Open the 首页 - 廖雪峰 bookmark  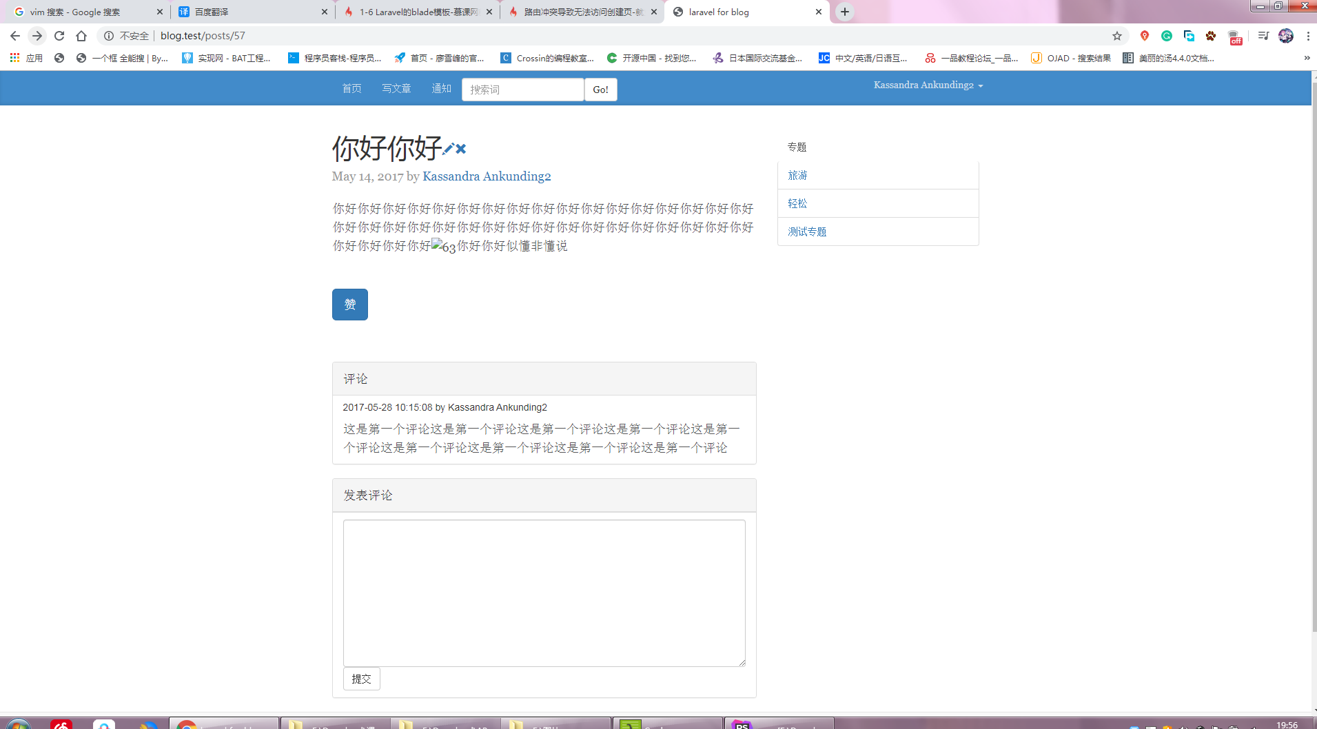pyautogui.click(x=439, y=58)
